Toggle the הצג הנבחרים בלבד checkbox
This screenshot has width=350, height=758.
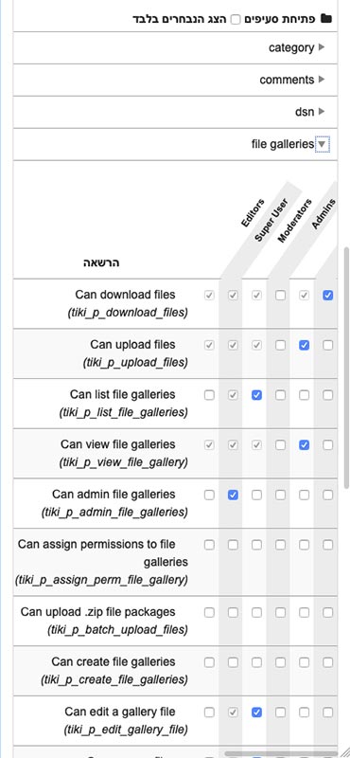tap(236, 19)
